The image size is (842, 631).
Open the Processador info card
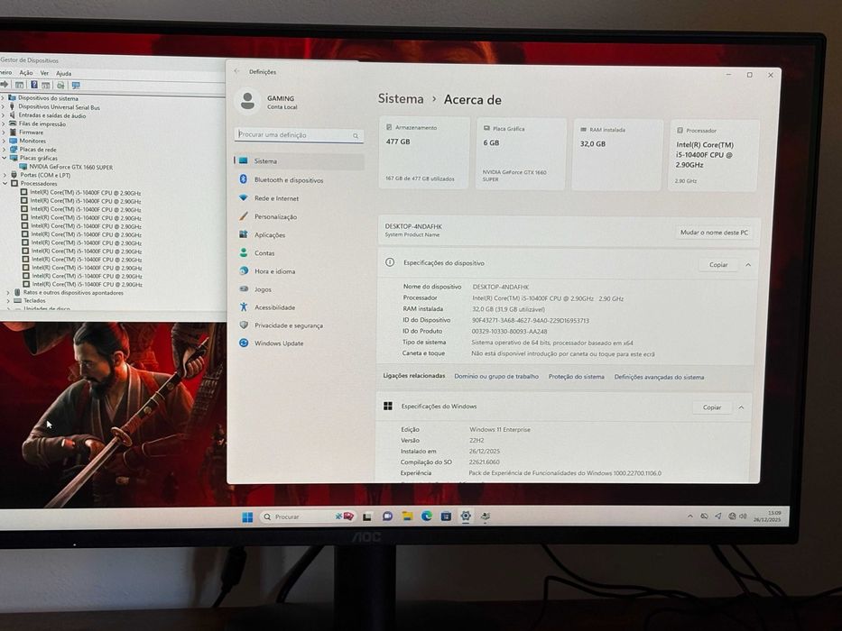coord(713,156)
